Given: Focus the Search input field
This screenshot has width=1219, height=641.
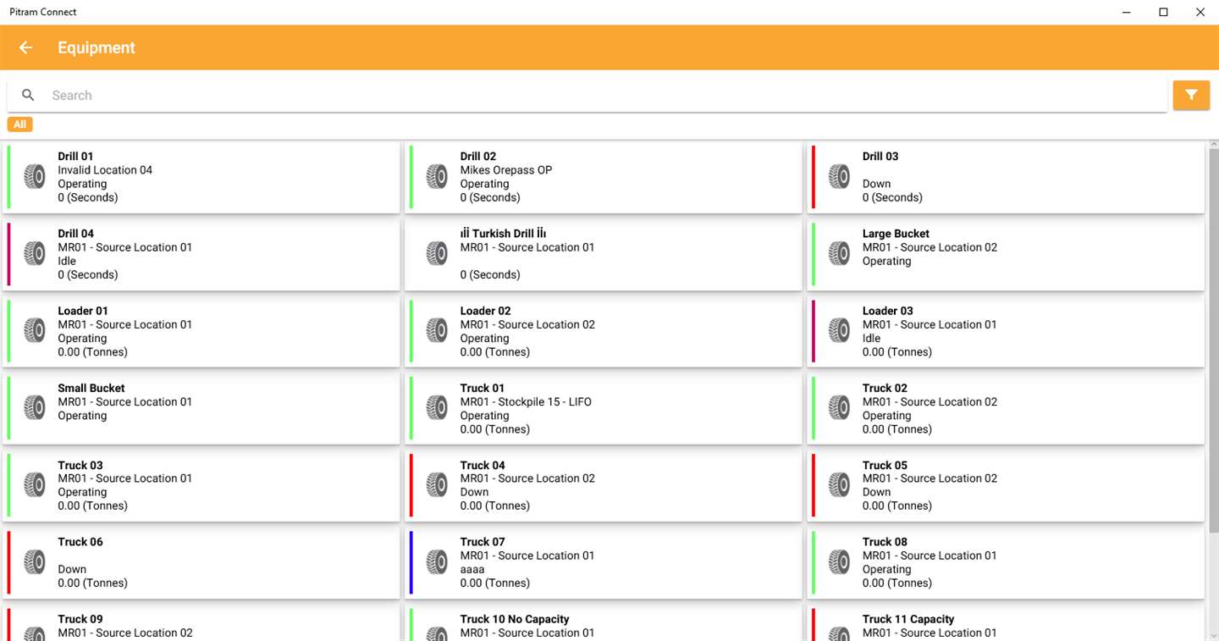Looking at the screenshot, I should tap(587, 95).
